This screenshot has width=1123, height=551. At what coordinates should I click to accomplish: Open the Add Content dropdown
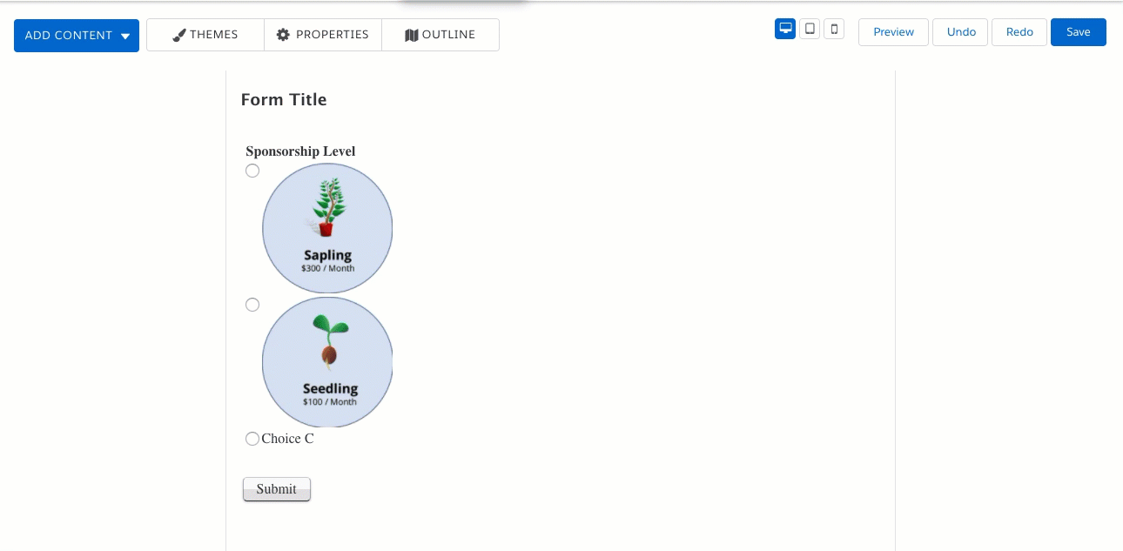pyautogui.click(x=77, y=36)
